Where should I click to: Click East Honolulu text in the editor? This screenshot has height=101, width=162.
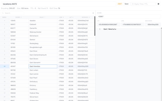coord(110,29)
